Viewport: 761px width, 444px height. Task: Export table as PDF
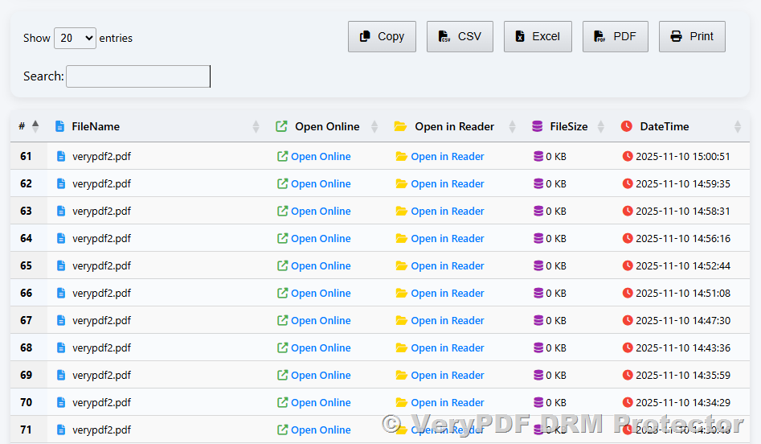[615, 36]
